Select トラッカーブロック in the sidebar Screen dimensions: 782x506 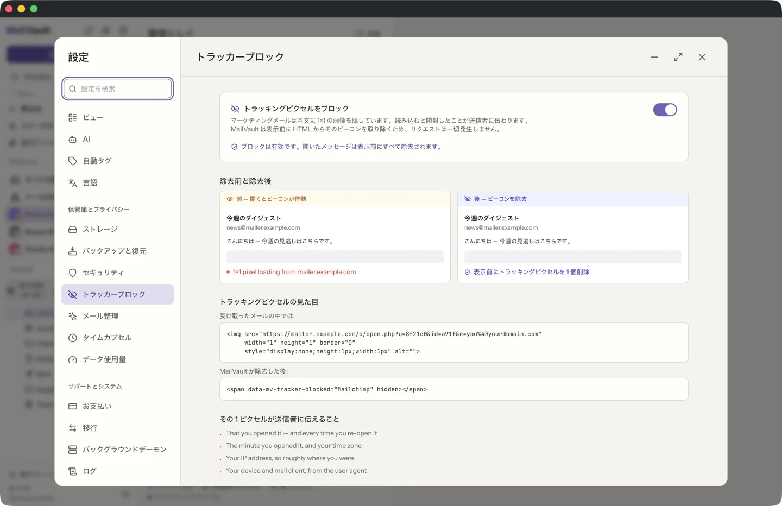click(x=117, y=294)
